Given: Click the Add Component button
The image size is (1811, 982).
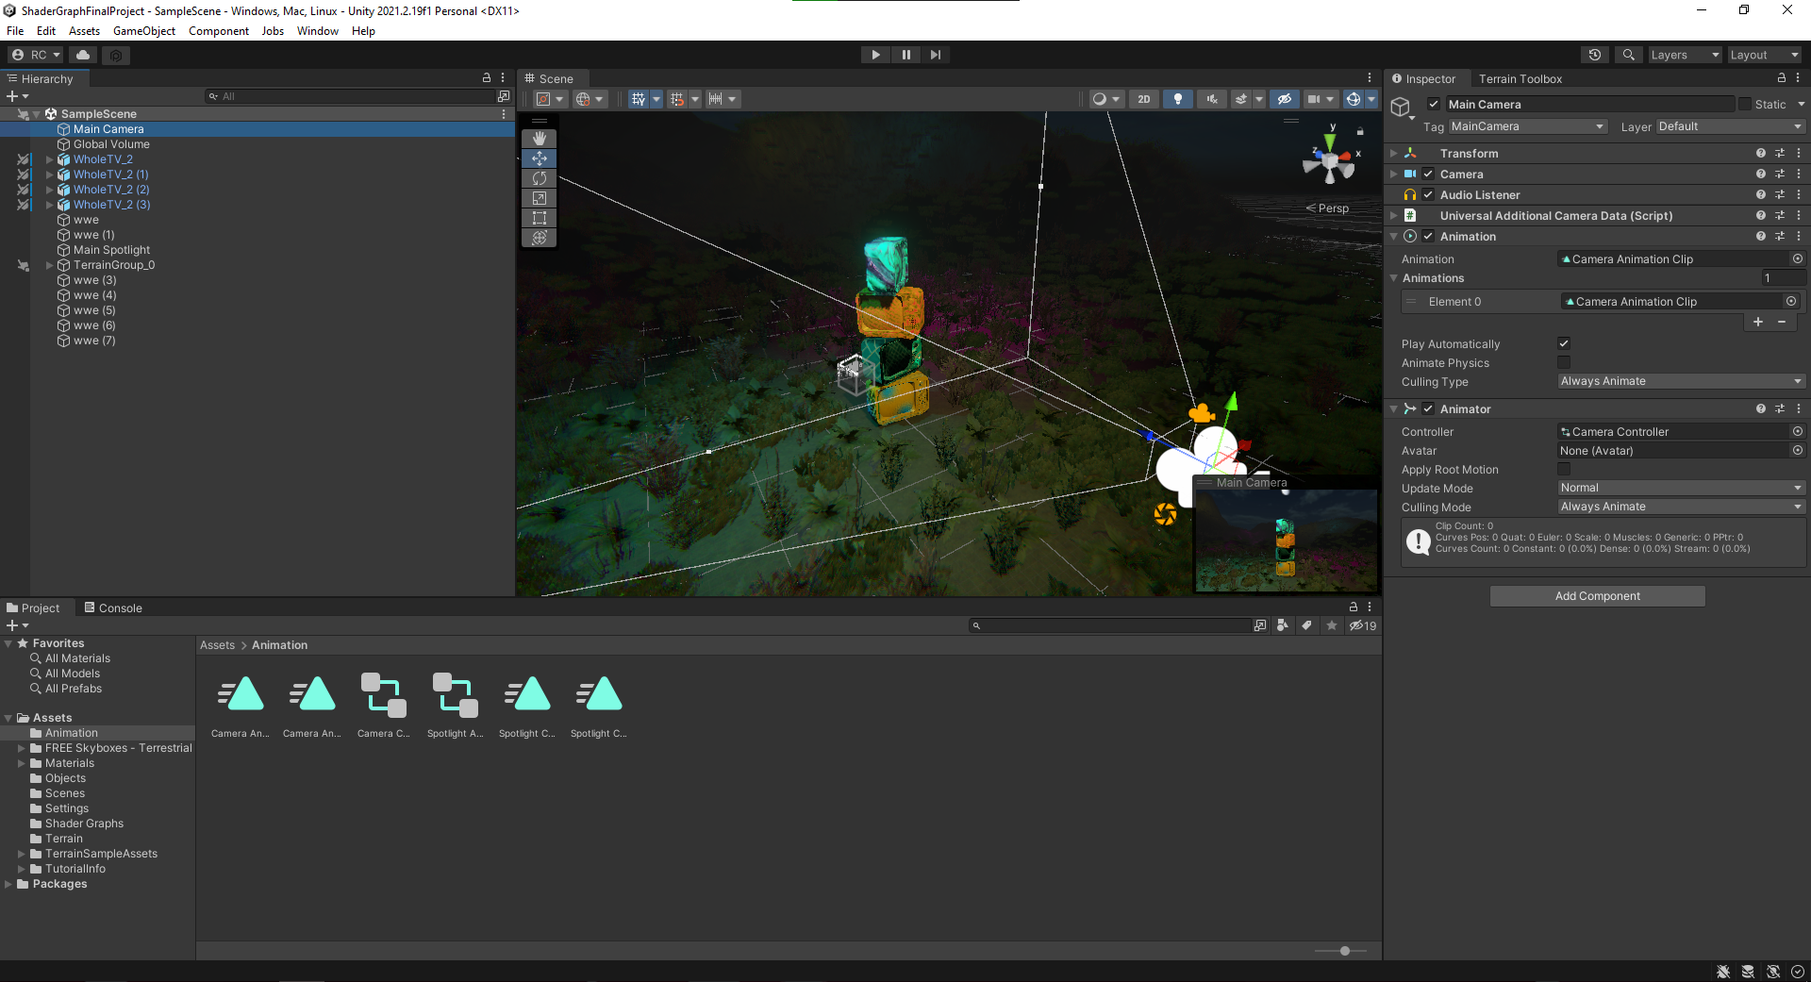Looking at the screenshot, I should 1597,596.
